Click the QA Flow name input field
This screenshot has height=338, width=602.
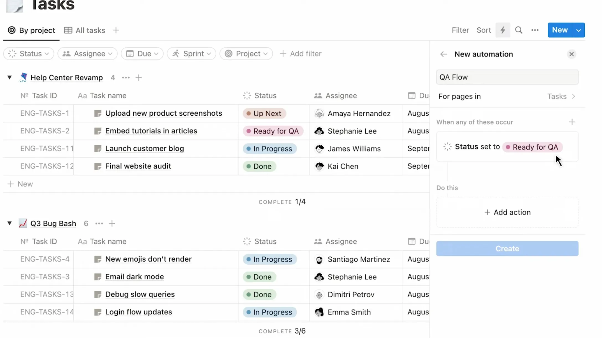point(507,77)
